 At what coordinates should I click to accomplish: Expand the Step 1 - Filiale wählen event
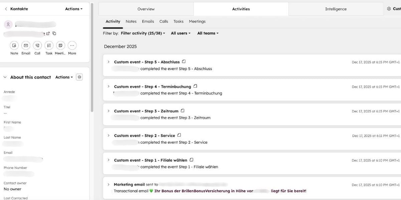[108, 160]
